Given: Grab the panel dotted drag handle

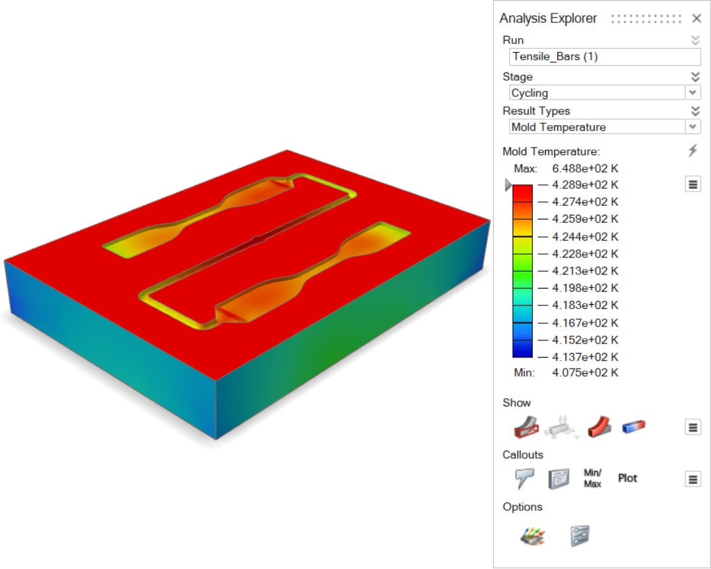Looking at the screenshot, I should coord(646,18).
